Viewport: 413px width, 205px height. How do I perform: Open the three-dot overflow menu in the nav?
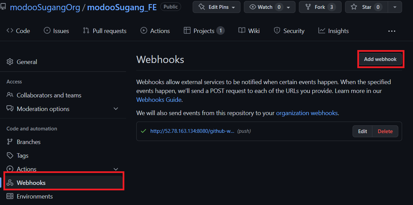coord(392,31)
